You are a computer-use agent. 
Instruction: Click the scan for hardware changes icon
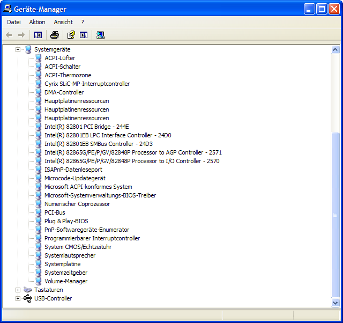tap(100, 35)
